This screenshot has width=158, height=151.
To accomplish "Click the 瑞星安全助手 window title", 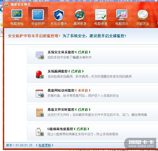I will (x=20, y=4).
